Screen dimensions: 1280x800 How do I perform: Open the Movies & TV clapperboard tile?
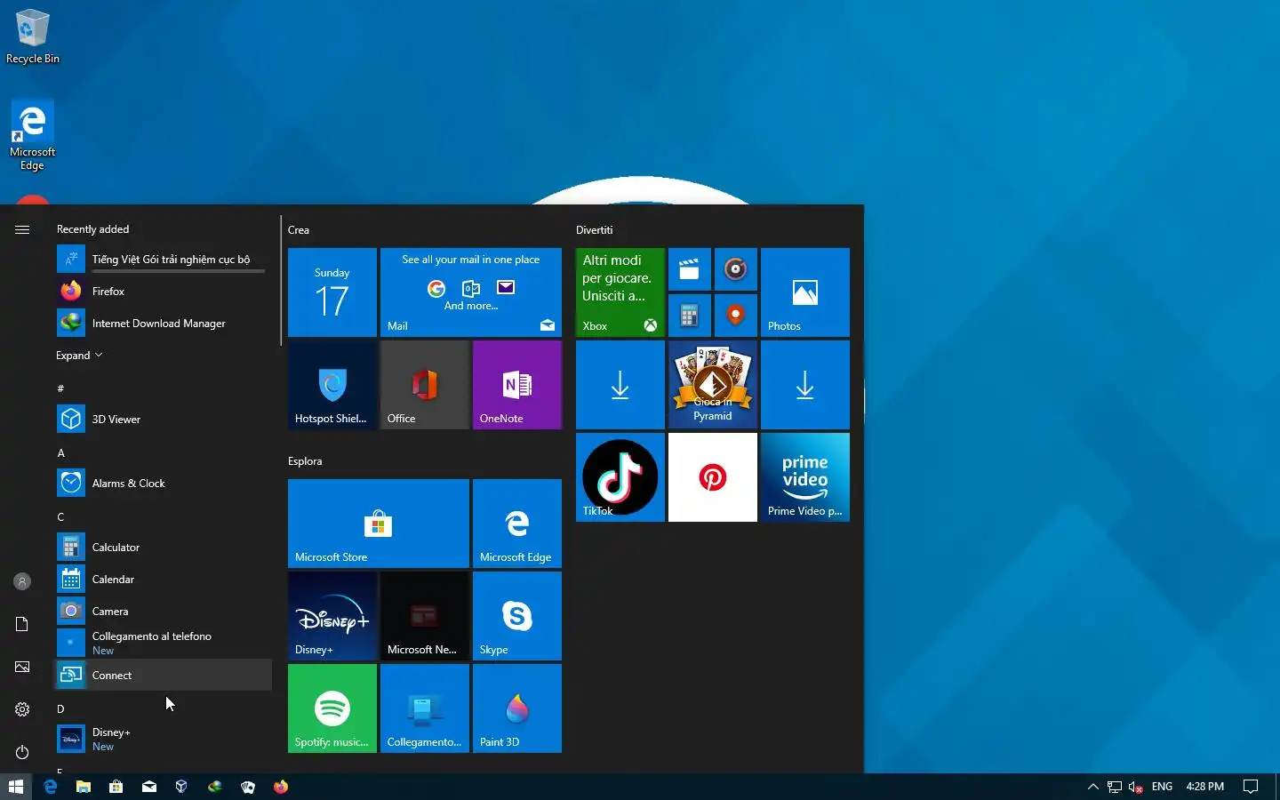coord(690,269)
